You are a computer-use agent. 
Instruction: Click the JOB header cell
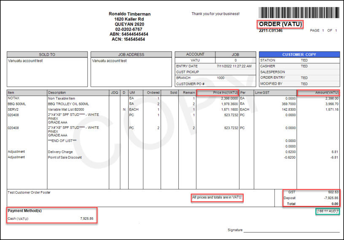235,54
